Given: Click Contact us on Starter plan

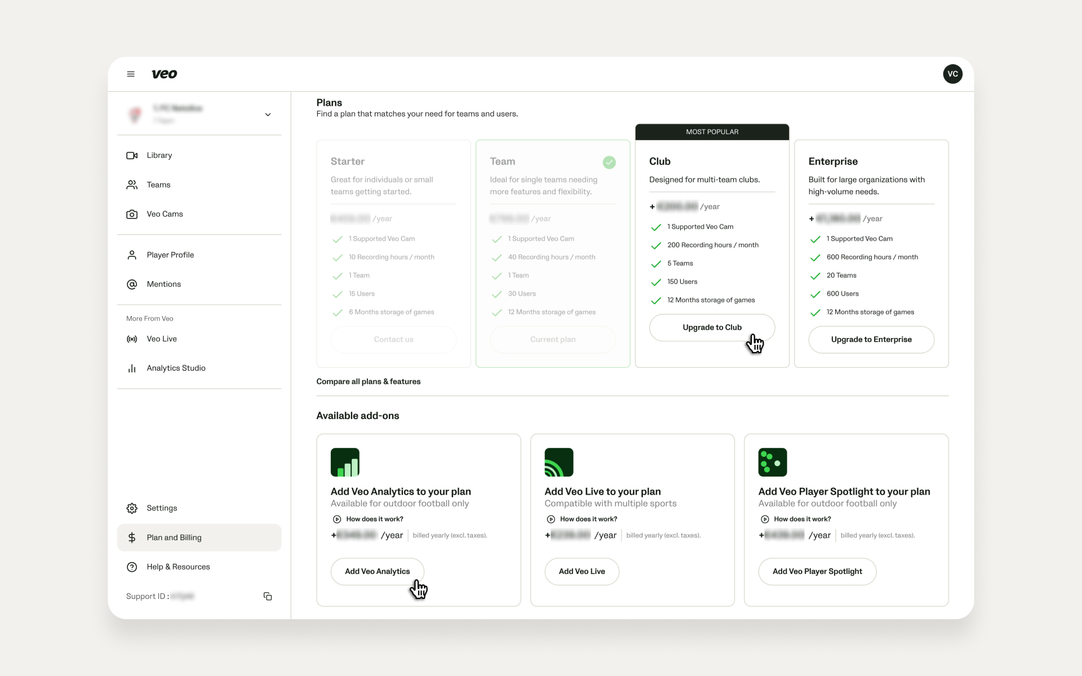Looking at the screenshot, I should click(x=393, y=340).
